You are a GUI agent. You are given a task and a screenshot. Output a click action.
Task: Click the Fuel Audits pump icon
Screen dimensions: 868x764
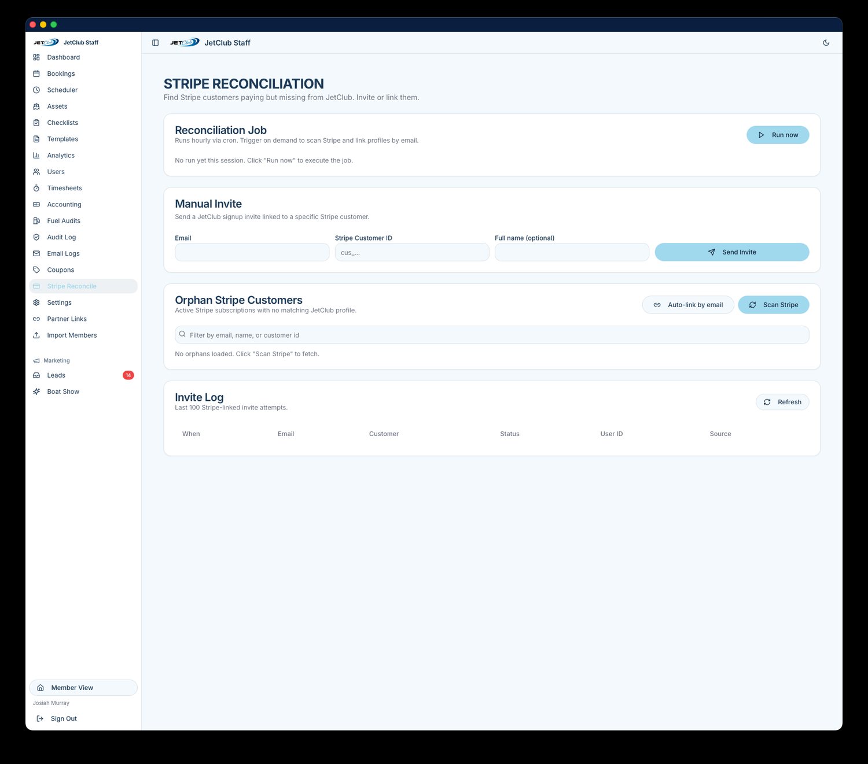click(36, 221)
